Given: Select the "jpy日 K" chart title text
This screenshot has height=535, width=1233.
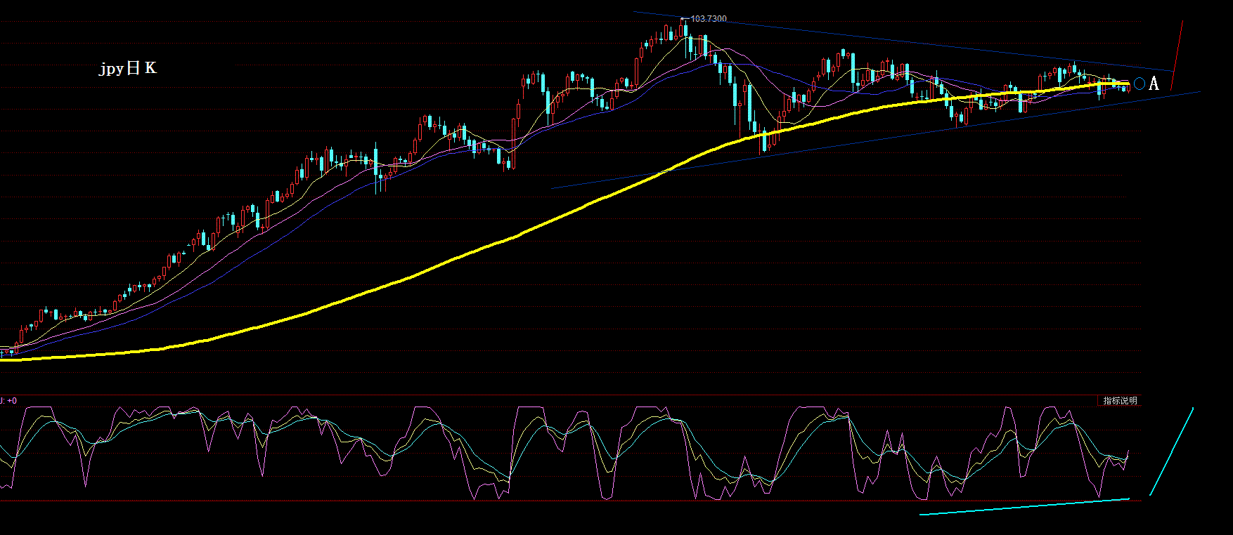Looking at the screenshot, I should pos(127,68).
